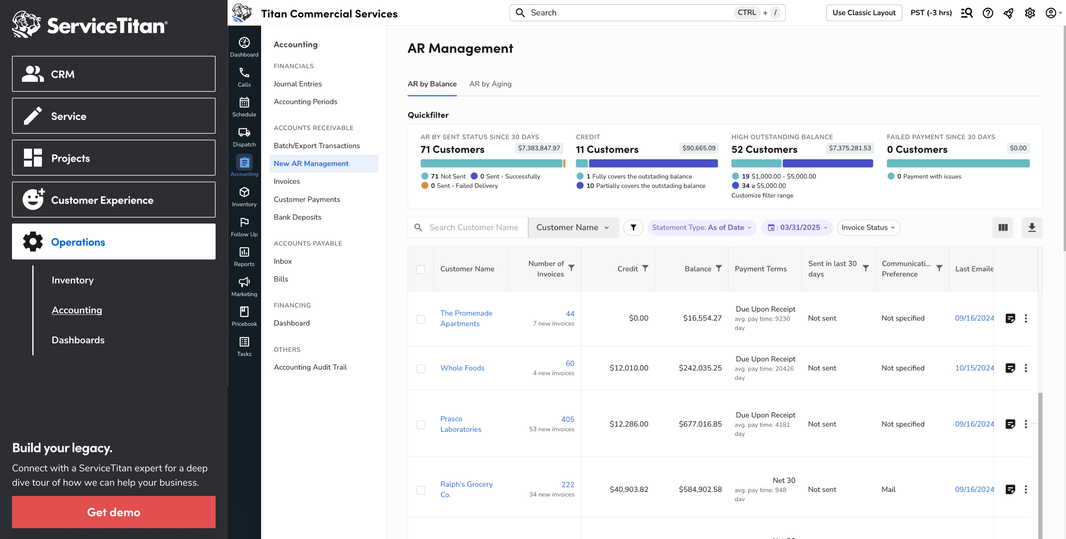Click the help question mark icon
This screenshot has height=539, width=1066.
[988, 13]
